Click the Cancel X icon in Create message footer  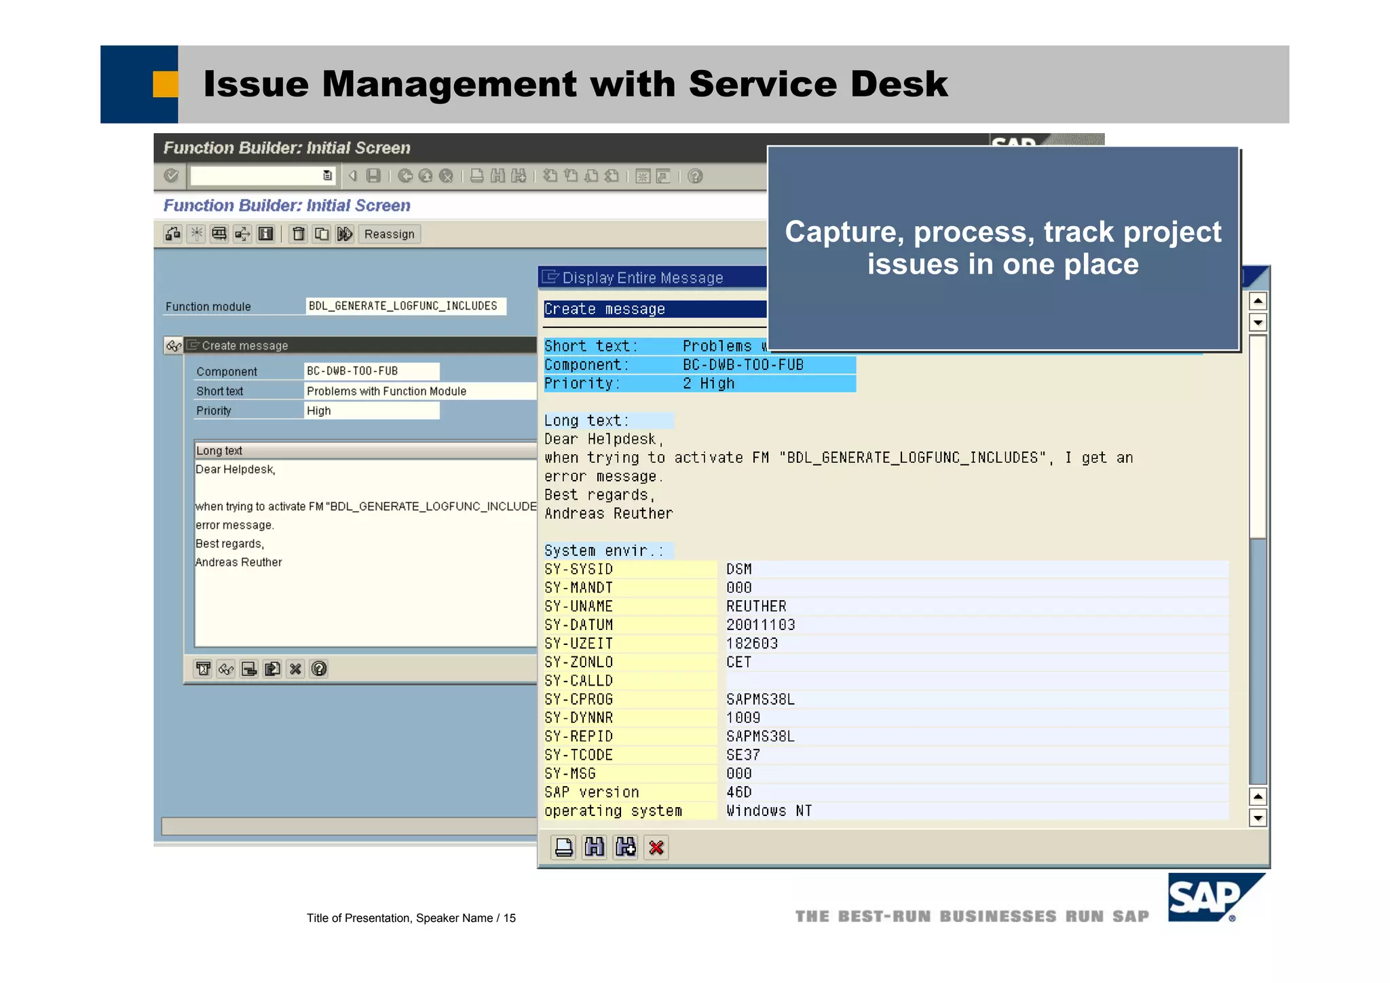click(x=295, y=669)
